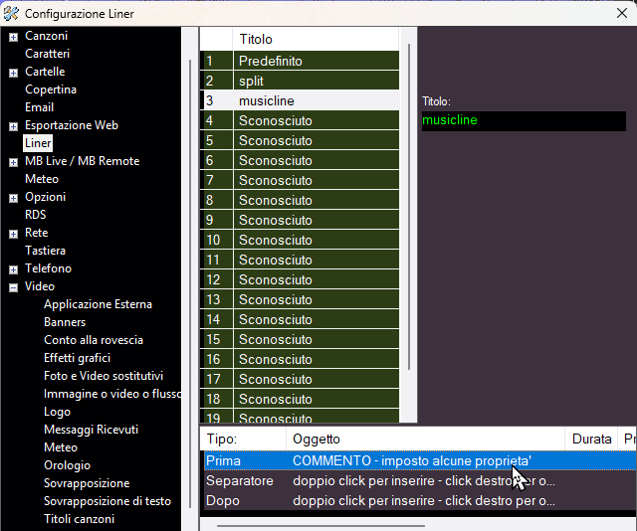This screenshot has width=637, height=531.
Task: Click the horizontal scrollbar at the bottom
Action: (318, 524)
